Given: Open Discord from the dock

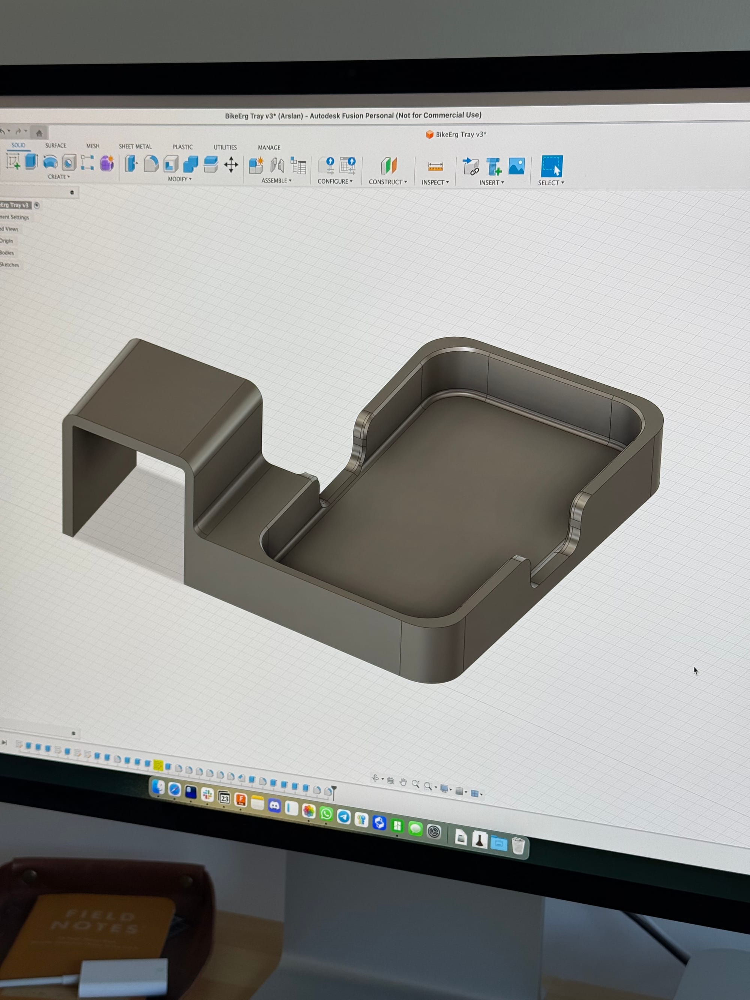Looking at the screenshot, I should (274, 806).
